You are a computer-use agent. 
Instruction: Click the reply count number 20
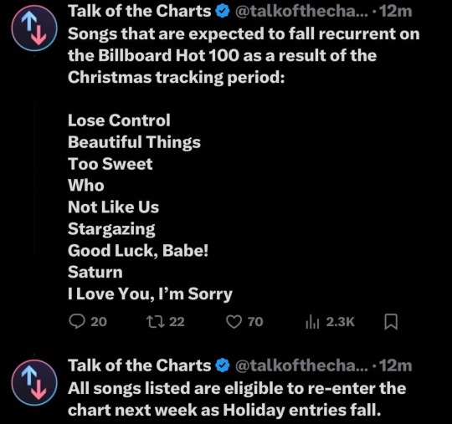(x=99, y=322)
